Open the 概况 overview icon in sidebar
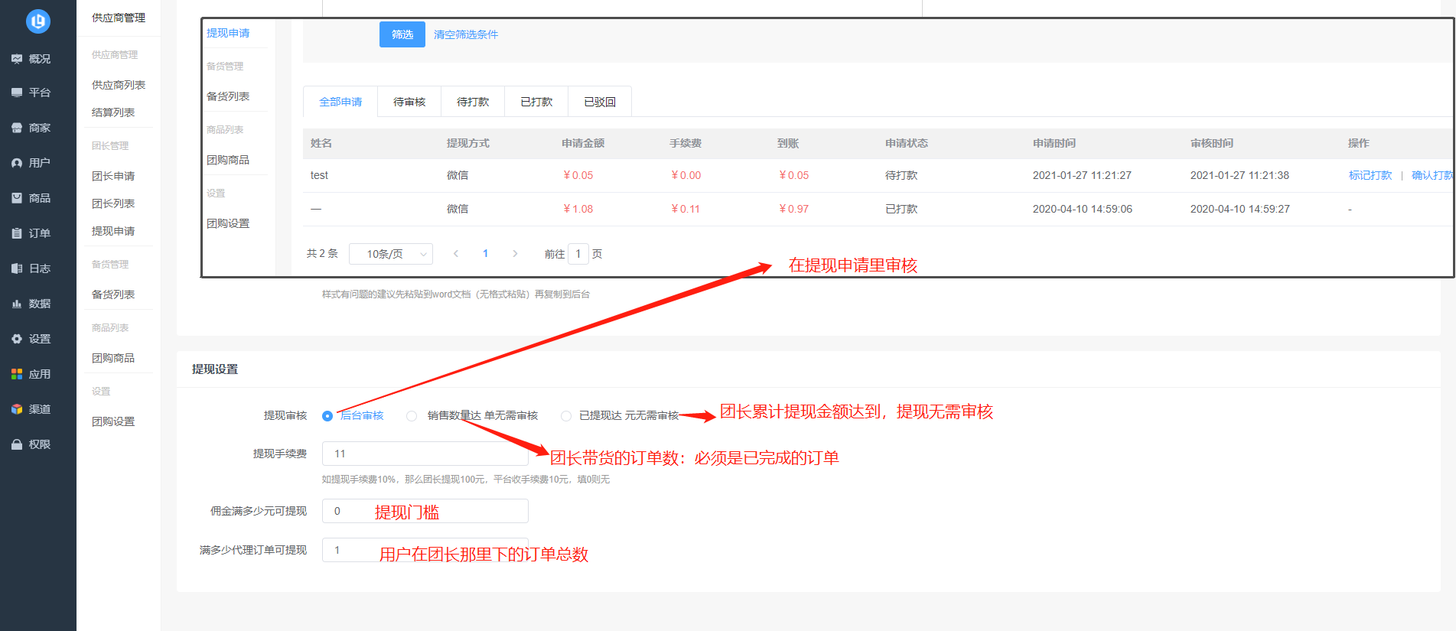This screenshot has height=631, width=1456. [x=17, y=59]
